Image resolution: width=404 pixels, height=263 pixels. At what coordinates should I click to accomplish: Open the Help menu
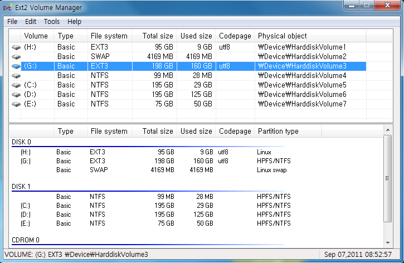[74, 22]
